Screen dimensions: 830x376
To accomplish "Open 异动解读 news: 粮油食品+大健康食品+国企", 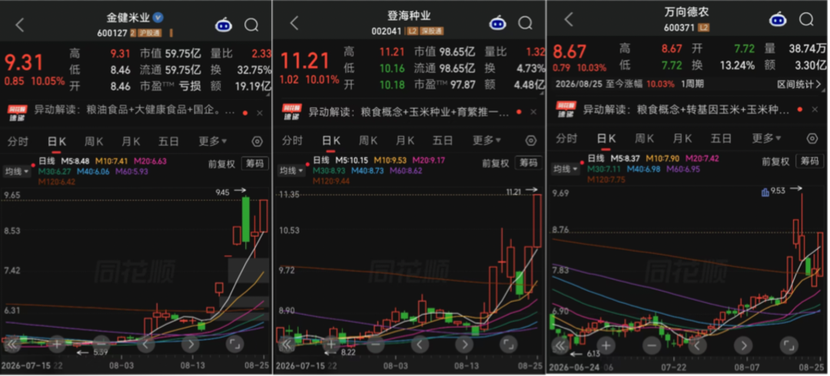I will point(135,111).
